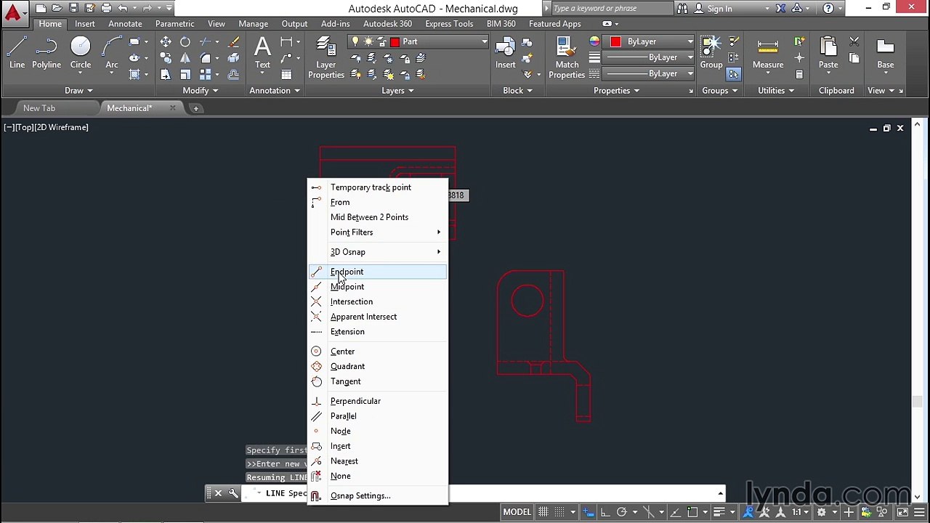Expand the Annotation panel
This screenshot has width=930, height=523.
click(x=275, y=91)
